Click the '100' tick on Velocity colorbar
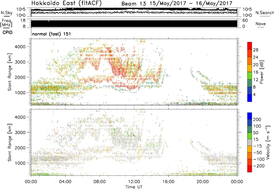 tap(257, 126)
